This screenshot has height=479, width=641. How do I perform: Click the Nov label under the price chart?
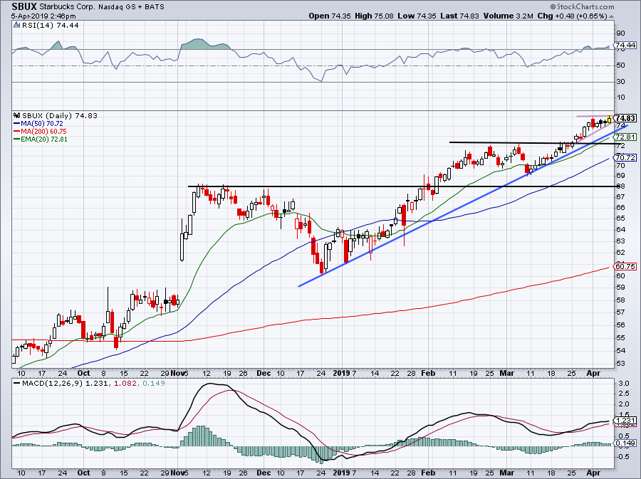pyautogui.click(x=177, y=373)
